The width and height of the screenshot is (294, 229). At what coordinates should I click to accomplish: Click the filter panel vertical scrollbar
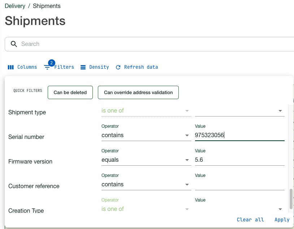point(291,198)
